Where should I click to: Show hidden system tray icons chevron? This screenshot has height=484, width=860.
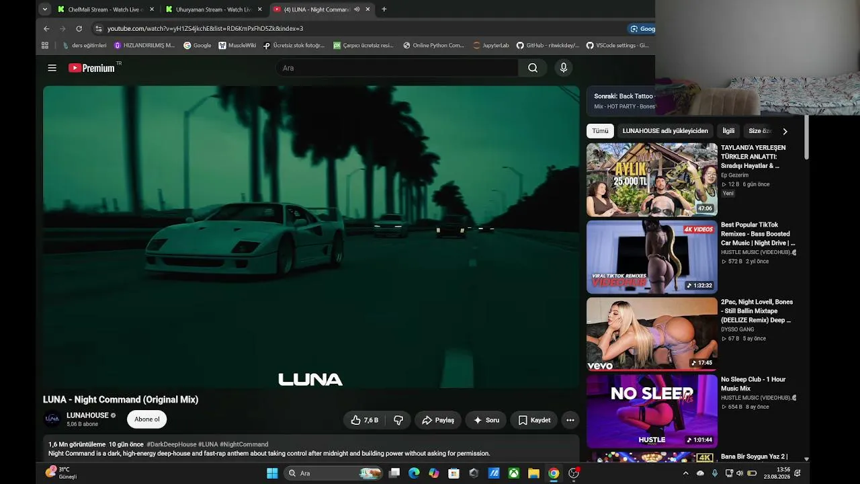[x=685, y=473]
